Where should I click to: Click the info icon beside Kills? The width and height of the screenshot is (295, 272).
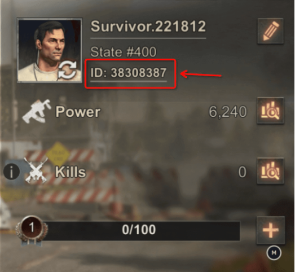tap(11, 172)
